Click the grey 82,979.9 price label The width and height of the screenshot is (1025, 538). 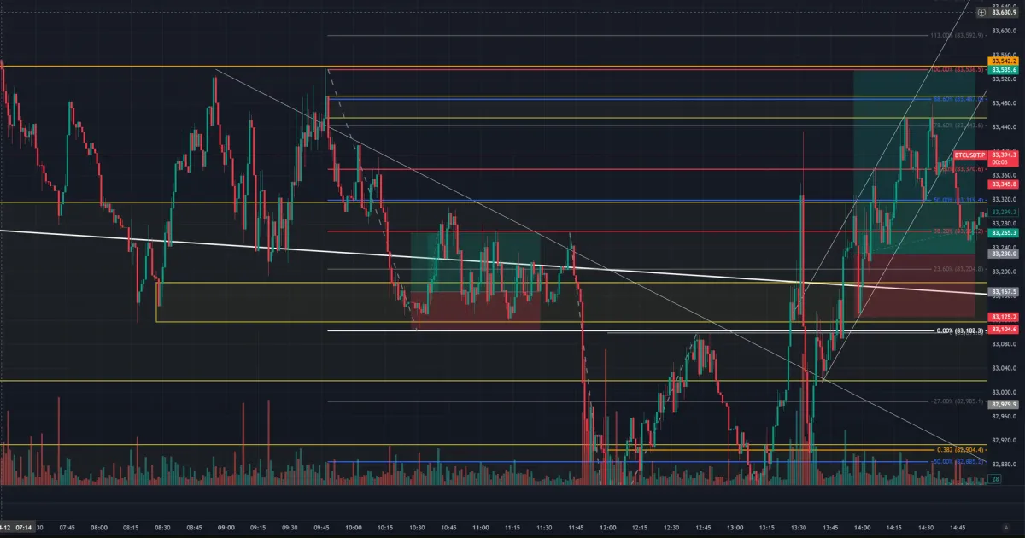click(1000, 405)
